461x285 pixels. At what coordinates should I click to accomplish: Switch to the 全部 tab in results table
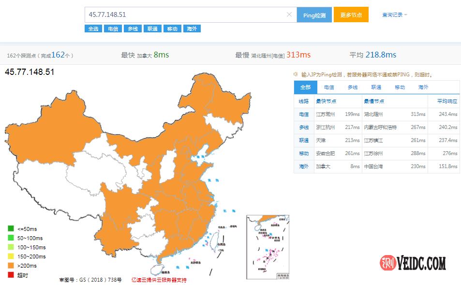pos(305,87)
